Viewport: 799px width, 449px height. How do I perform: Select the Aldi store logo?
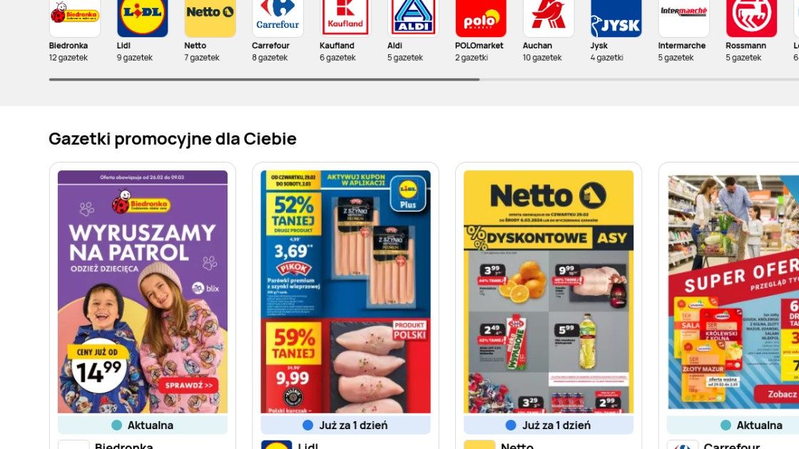tap(413, 18)
